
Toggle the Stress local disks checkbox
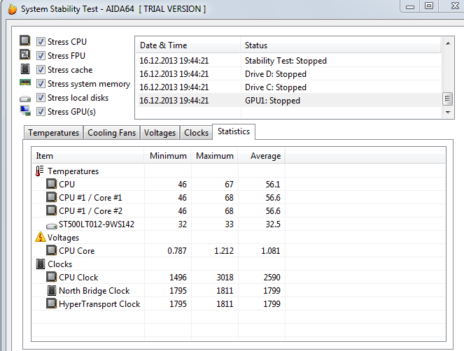click(41, 98)
